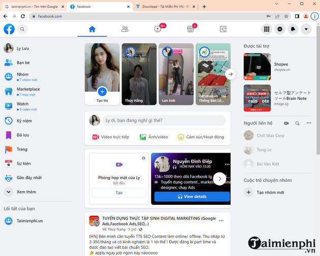The width and height of the screenshot is (320, 256).
Task: Click the plus button on Tạo tin
Action: 102,92
